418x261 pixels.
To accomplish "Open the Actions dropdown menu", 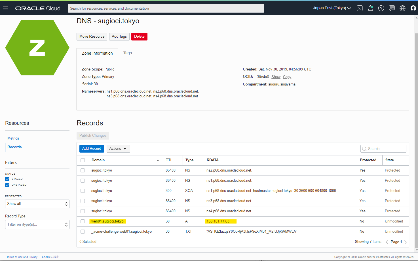I will [118, 149].
